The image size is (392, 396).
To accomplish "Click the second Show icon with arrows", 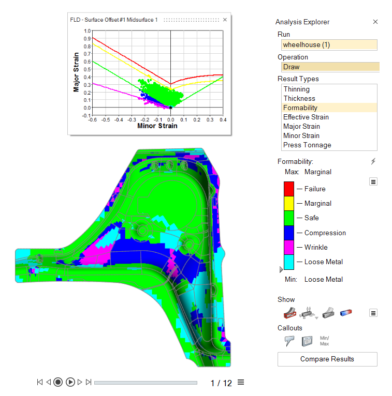I will pos(308,312).
